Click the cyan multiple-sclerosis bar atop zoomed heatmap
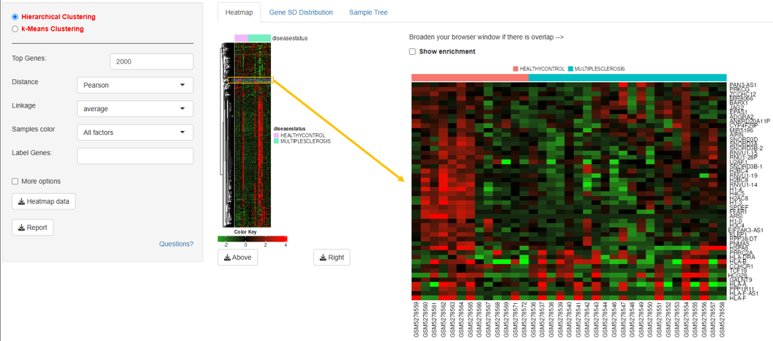This screenshot has height=341, width=773. (627, 78)
